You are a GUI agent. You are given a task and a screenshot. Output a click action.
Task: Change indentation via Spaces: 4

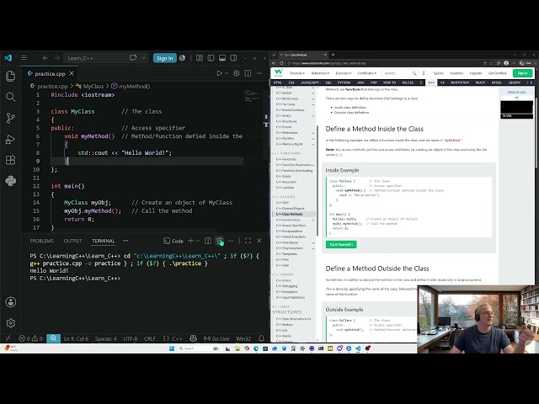(105, 338)
